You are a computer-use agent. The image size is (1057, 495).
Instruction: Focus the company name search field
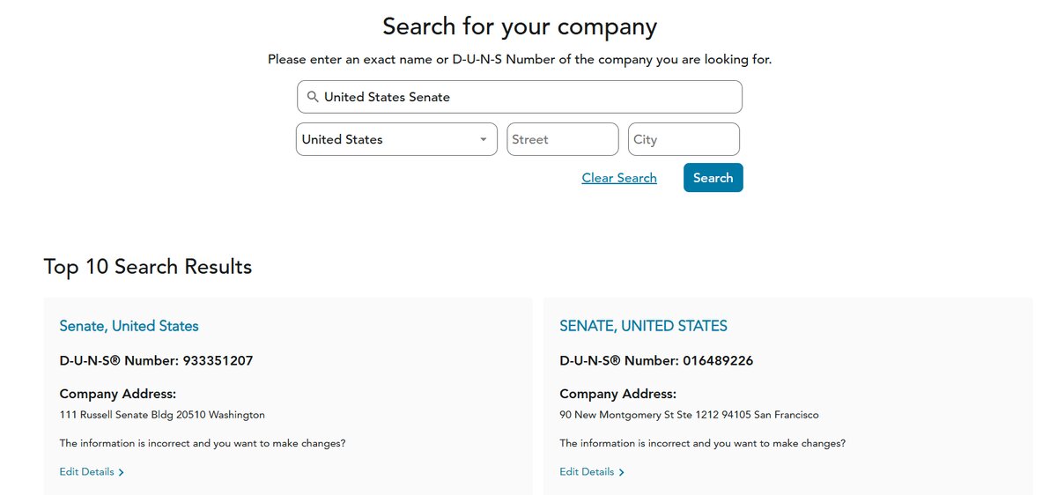(520, 97)
